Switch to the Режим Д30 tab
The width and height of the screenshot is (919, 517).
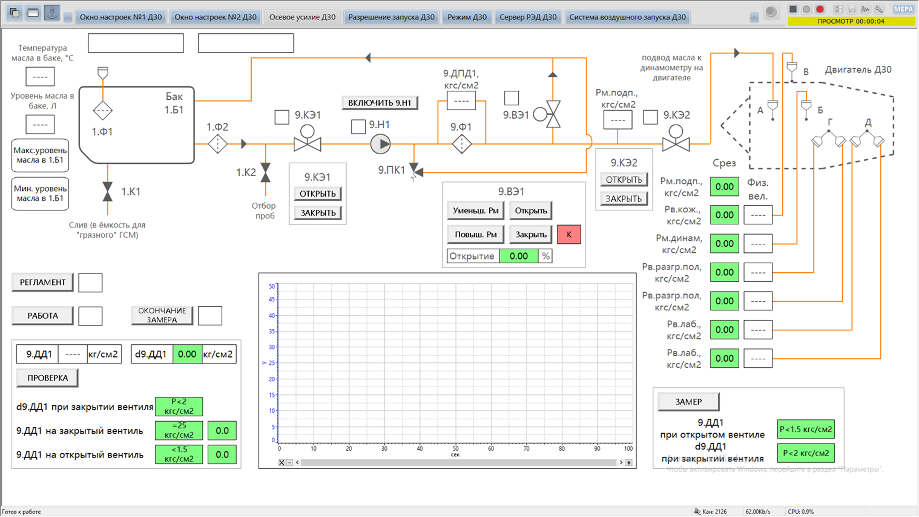coord(467,17)
